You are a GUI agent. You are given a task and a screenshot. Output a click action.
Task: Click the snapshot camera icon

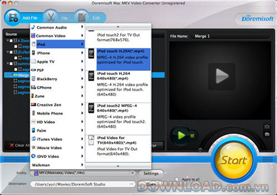(x=267, y=126)
